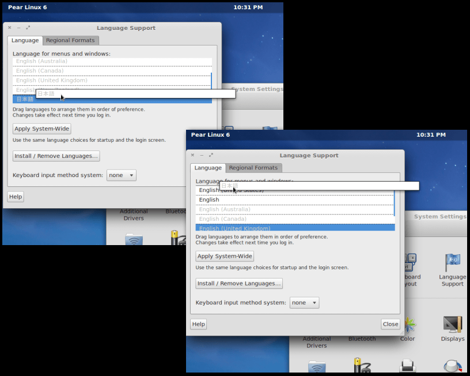Click the Bluetooth label in lower-right screenshot
Viewport: 470px width, 376px height.
pos(362,339)
